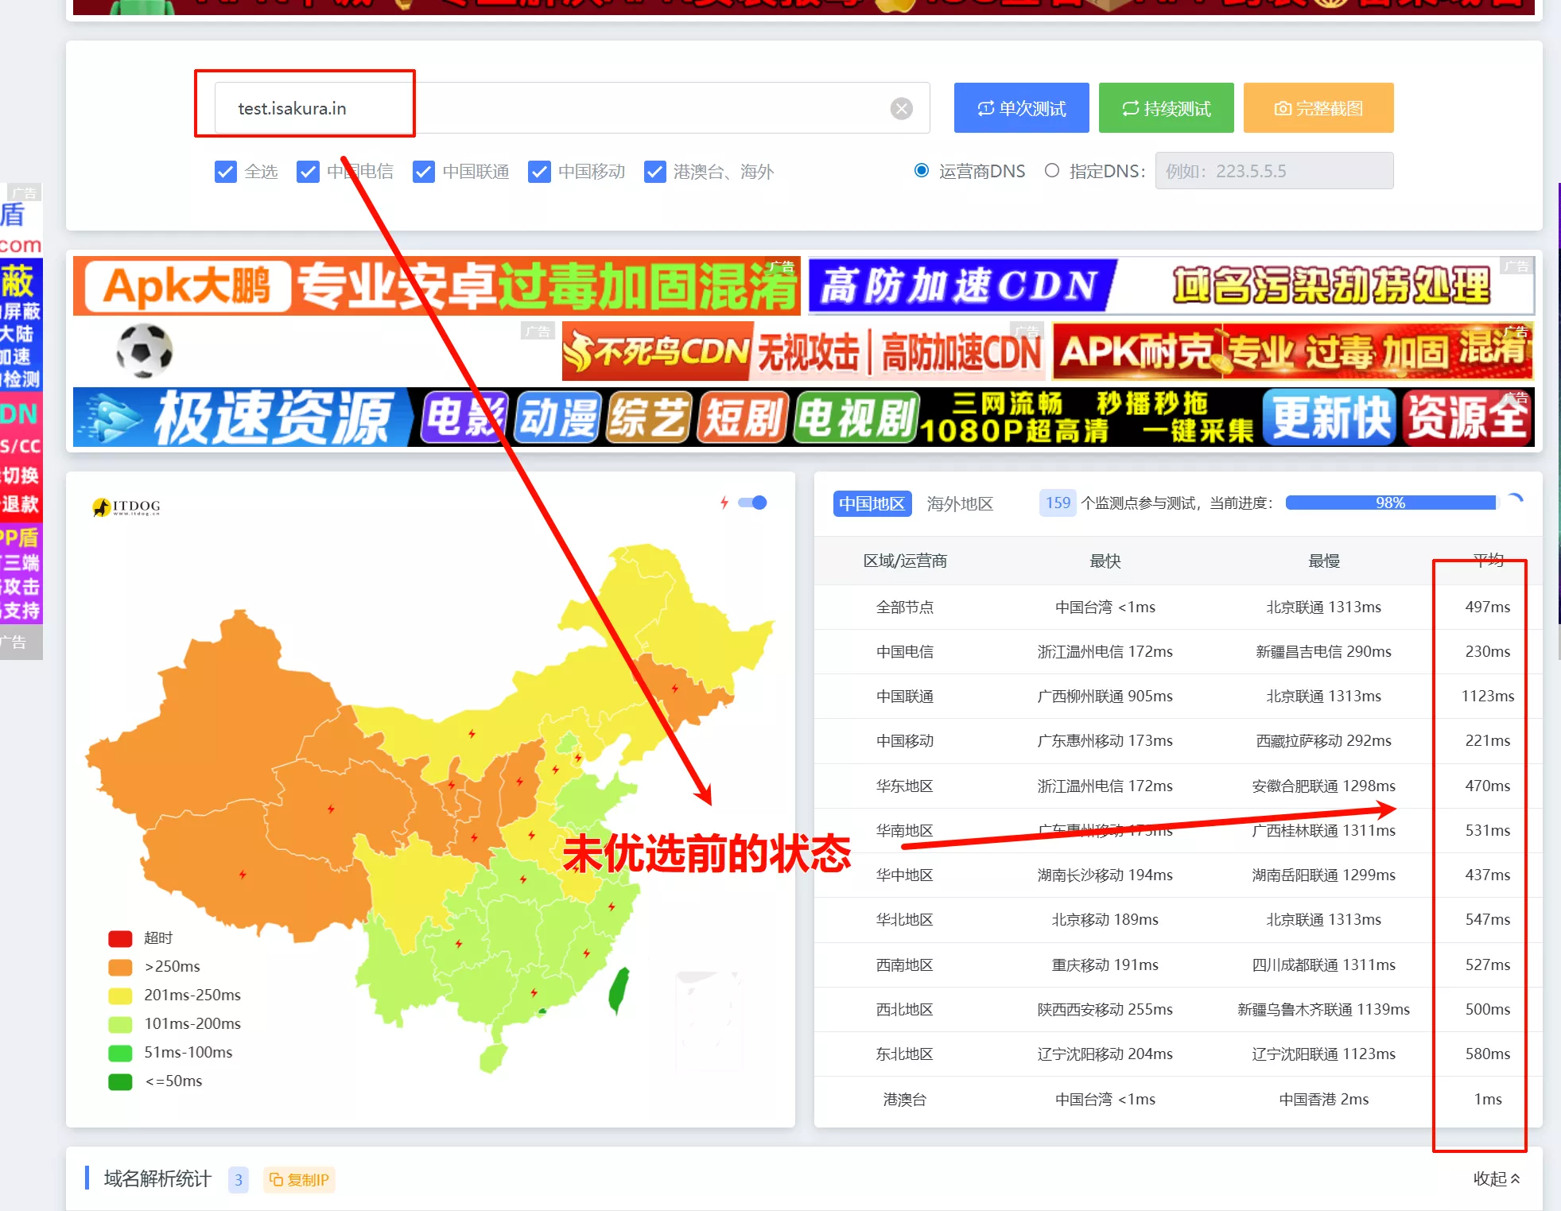Select the 东北地区 row label

point(905,1054)
